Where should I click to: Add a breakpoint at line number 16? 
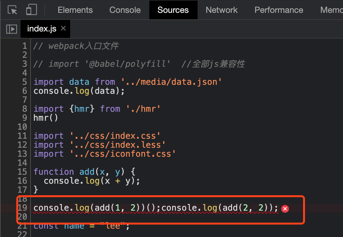[22, 181]
